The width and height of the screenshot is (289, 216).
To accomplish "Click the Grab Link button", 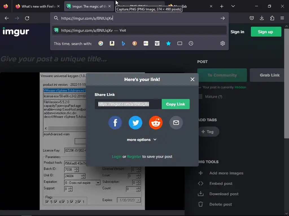I will coord(267,75).
